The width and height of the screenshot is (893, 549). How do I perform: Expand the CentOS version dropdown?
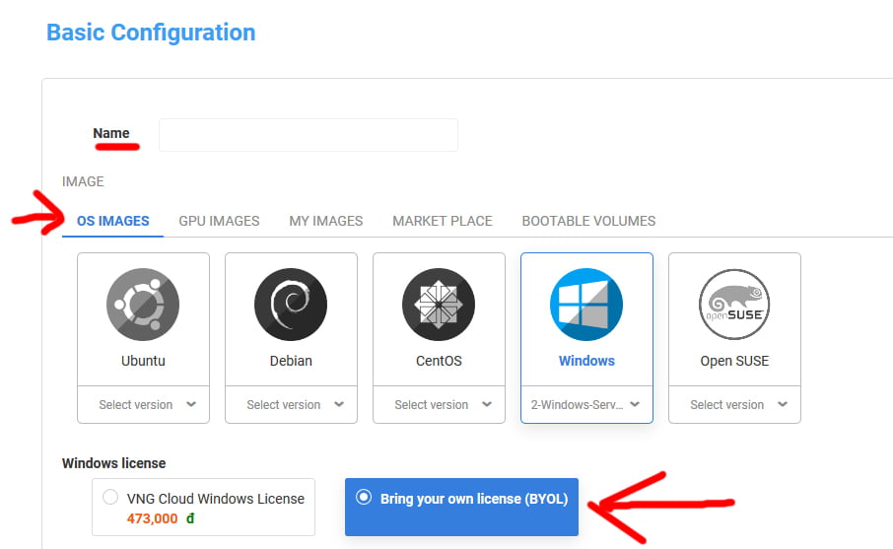pyautogui.click(x=439, y=405)
